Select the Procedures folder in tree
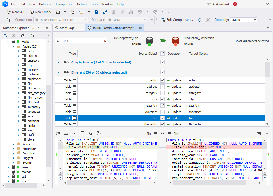 30,149
